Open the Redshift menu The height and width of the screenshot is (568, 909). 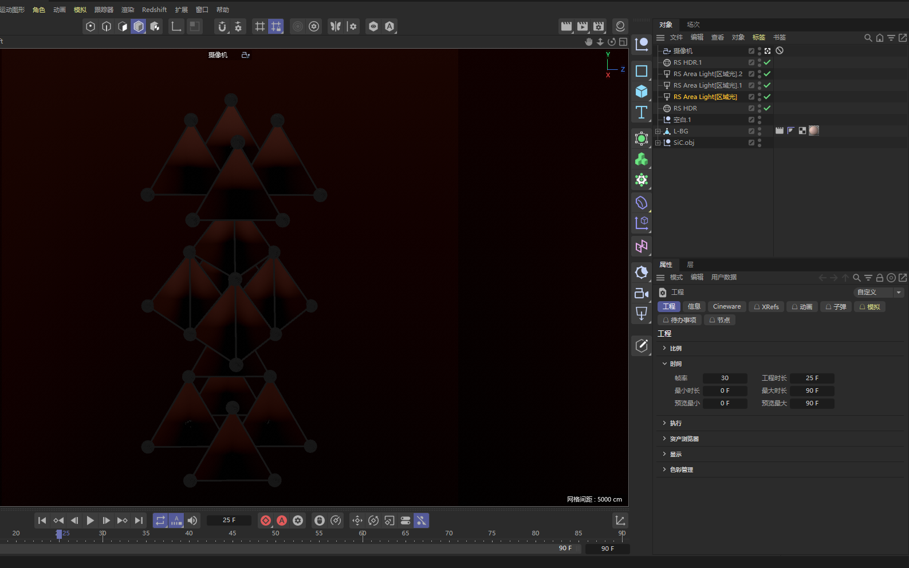pyautogui.click(x=154, y=10)
